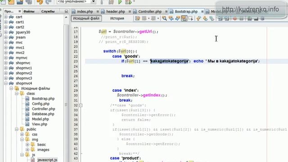Open first small dropdown arrow in editor toolbar

(x=149, y=18)
